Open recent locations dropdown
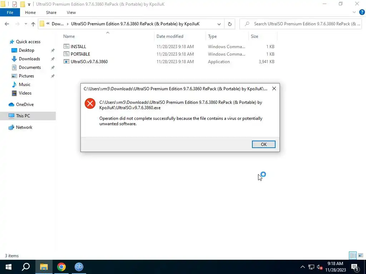 click(26, 24)
